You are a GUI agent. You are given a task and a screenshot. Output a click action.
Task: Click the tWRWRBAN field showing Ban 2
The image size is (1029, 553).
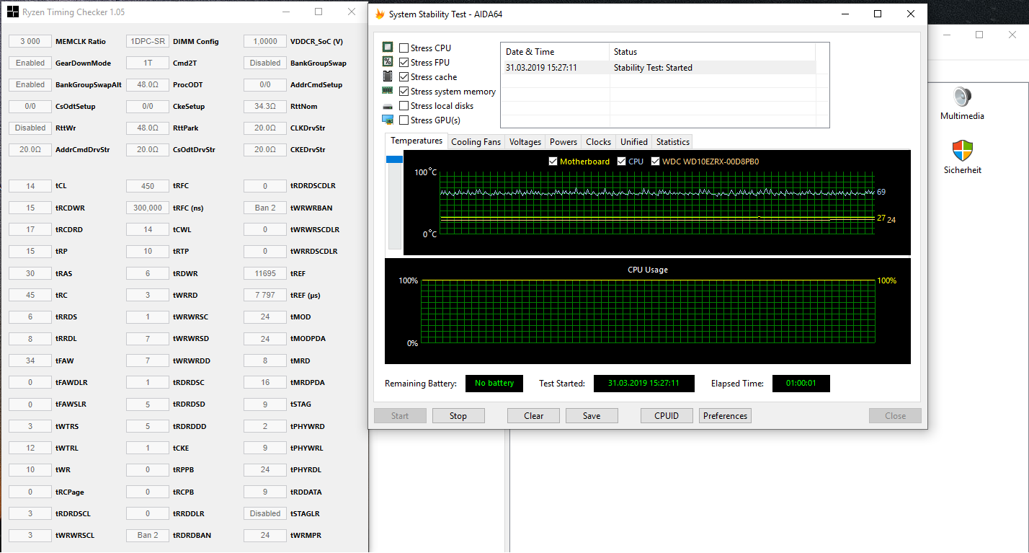pyautogui.click(x=265, y=208)
